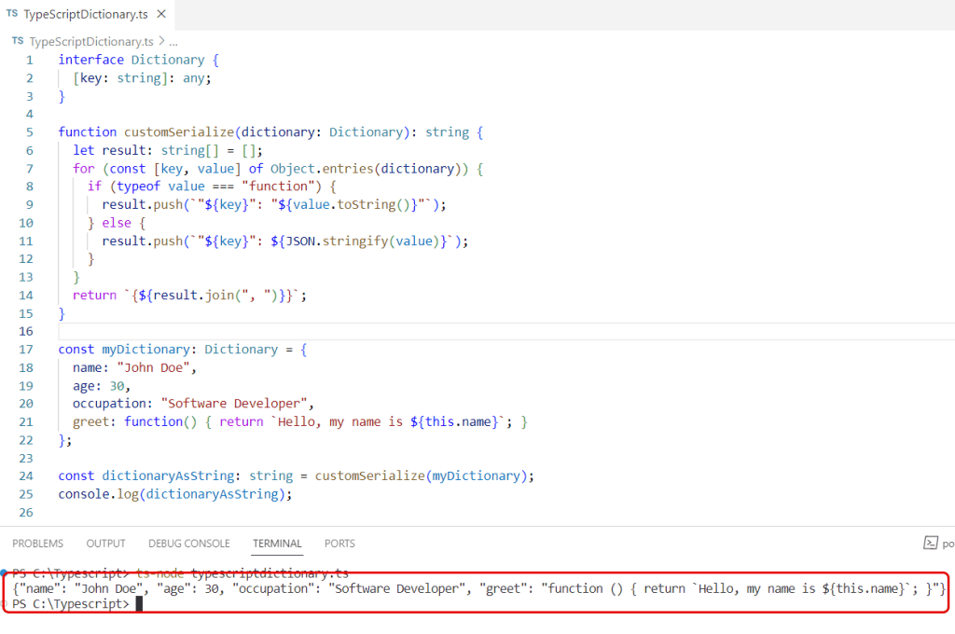Expand the breadcrumb ellipsis symbol list

click(x=173, y=42)
